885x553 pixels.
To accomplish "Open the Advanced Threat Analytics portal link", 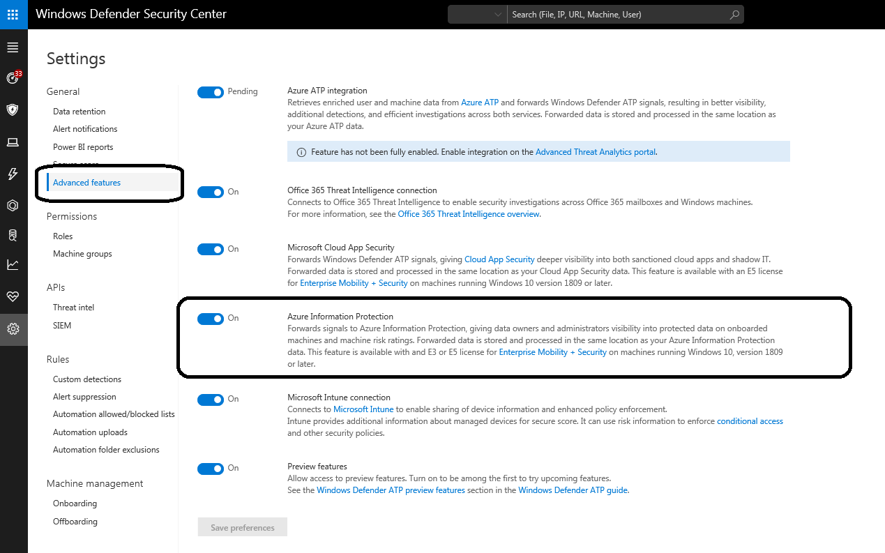I will tap(596, 152).
